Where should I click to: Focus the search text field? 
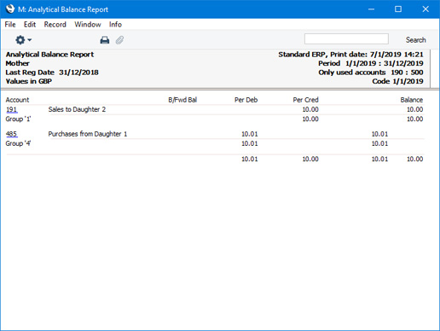tap(346, 39)
